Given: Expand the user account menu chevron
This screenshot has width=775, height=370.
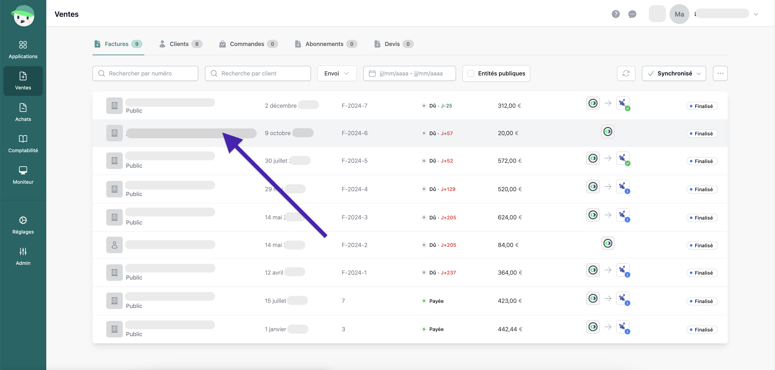Looking at the screenshot, I should coord(755,14).
